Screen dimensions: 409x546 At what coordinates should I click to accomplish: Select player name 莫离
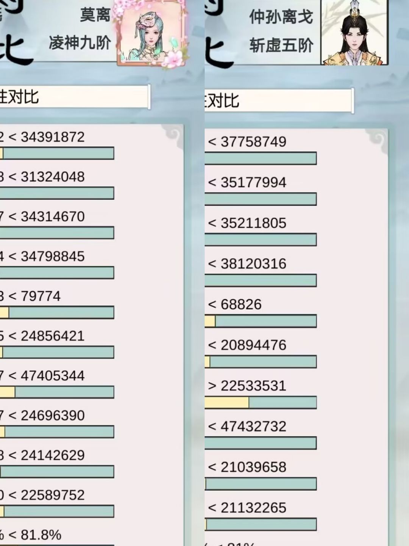click(95, 14)
